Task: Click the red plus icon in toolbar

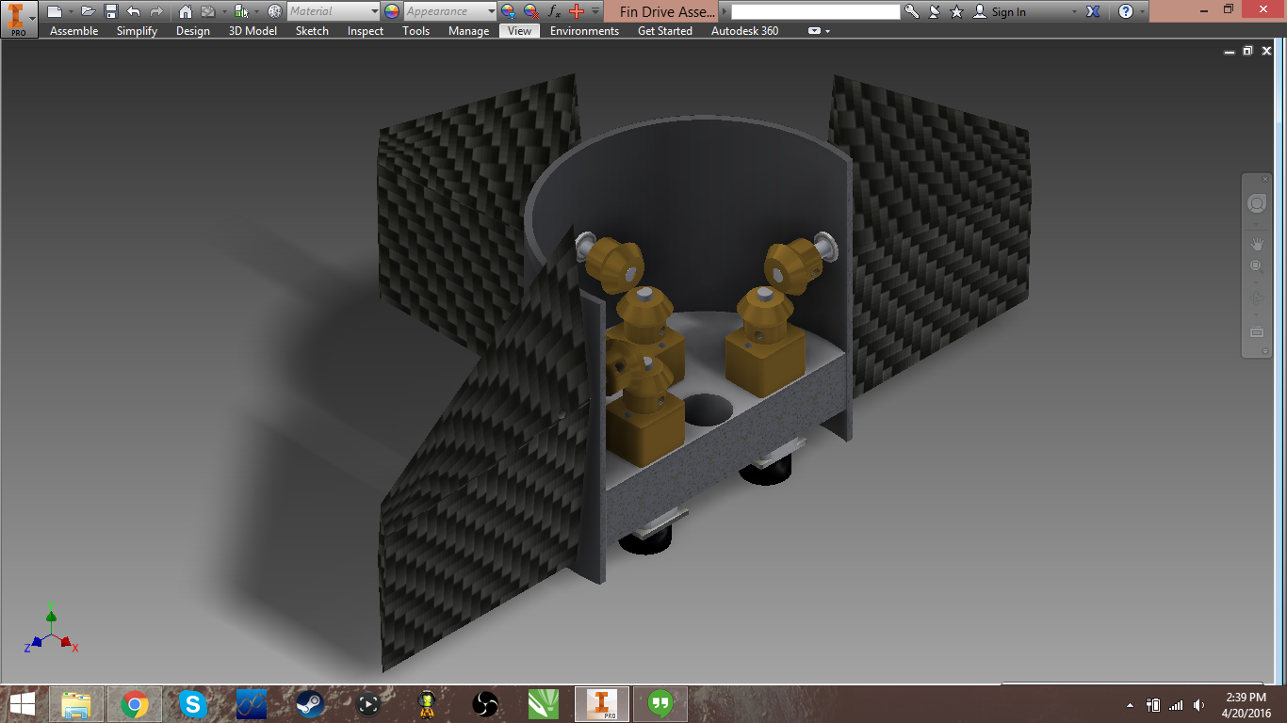Action: pyautogui.click(x=577, y=11)
